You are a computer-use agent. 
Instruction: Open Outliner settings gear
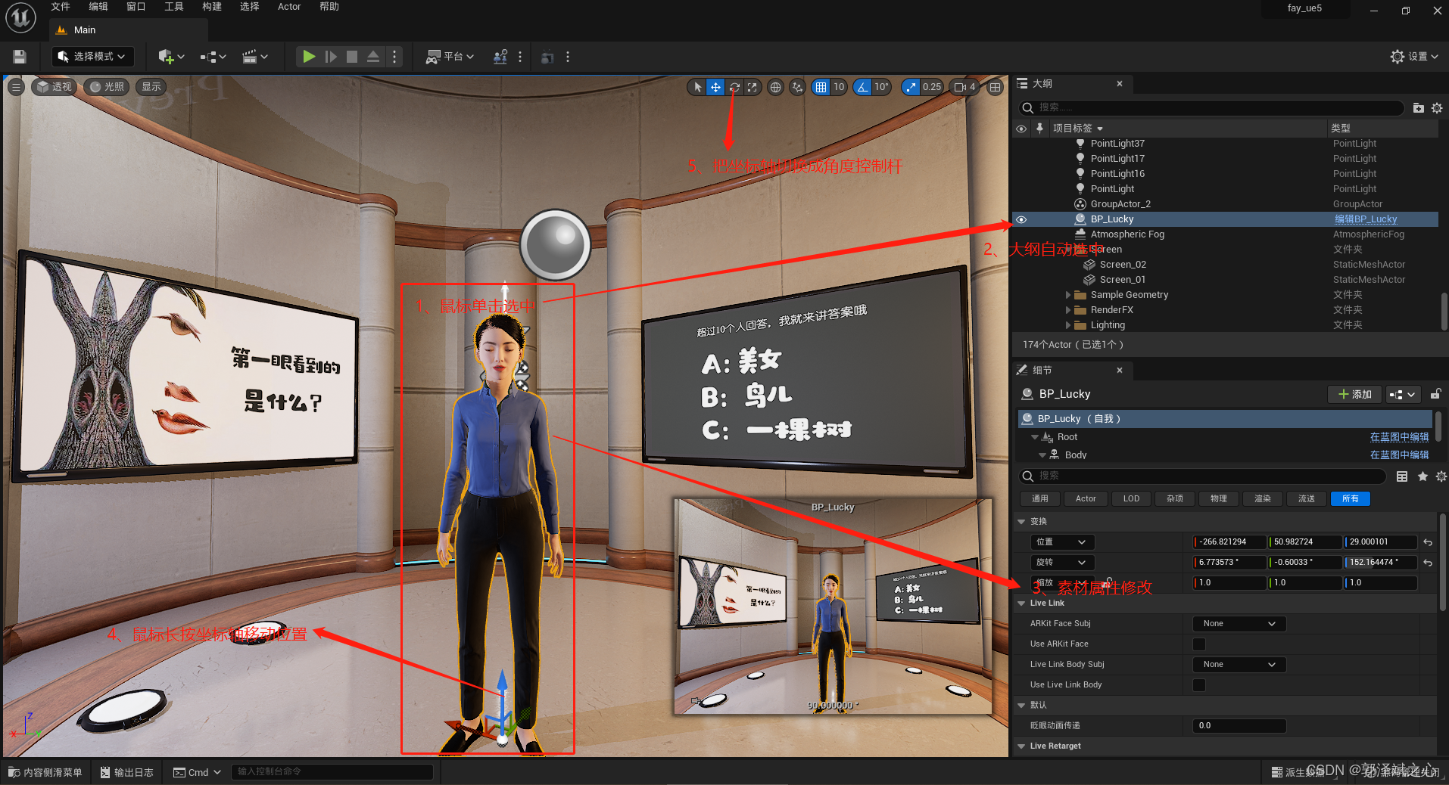(1437, 108)
